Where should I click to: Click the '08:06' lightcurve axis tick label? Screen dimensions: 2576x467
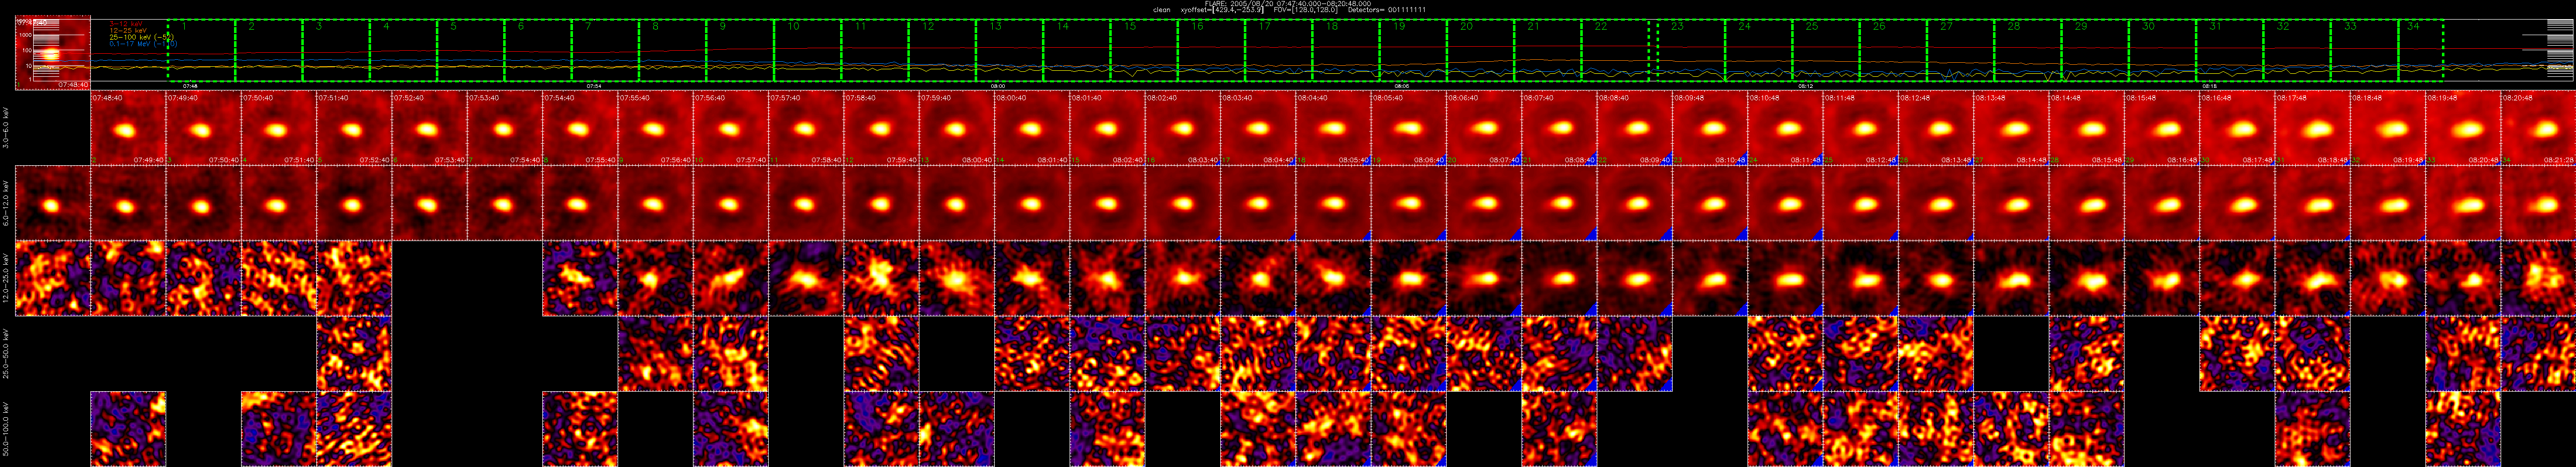(1402, 86)
